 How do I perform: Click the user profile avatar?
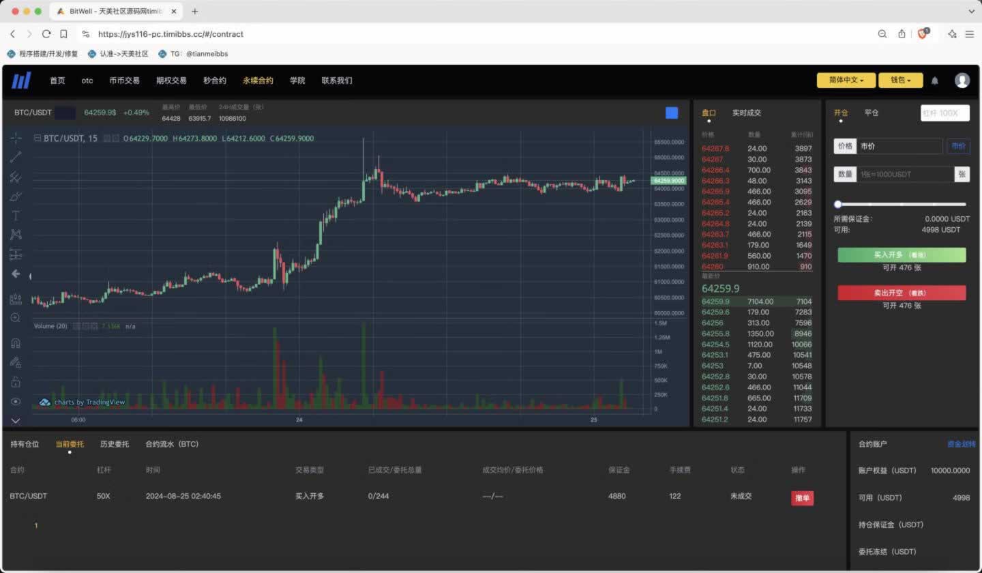962,80
